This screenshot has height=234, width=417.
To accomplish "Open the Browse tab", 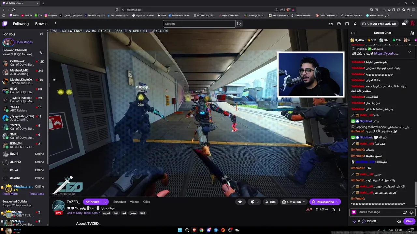I will click(41, 24).
